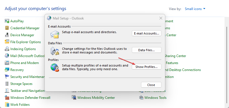This screenshot has height=108, width=229.
Task: Open Taskbar and Navigation icon
Action: (7, 90)
